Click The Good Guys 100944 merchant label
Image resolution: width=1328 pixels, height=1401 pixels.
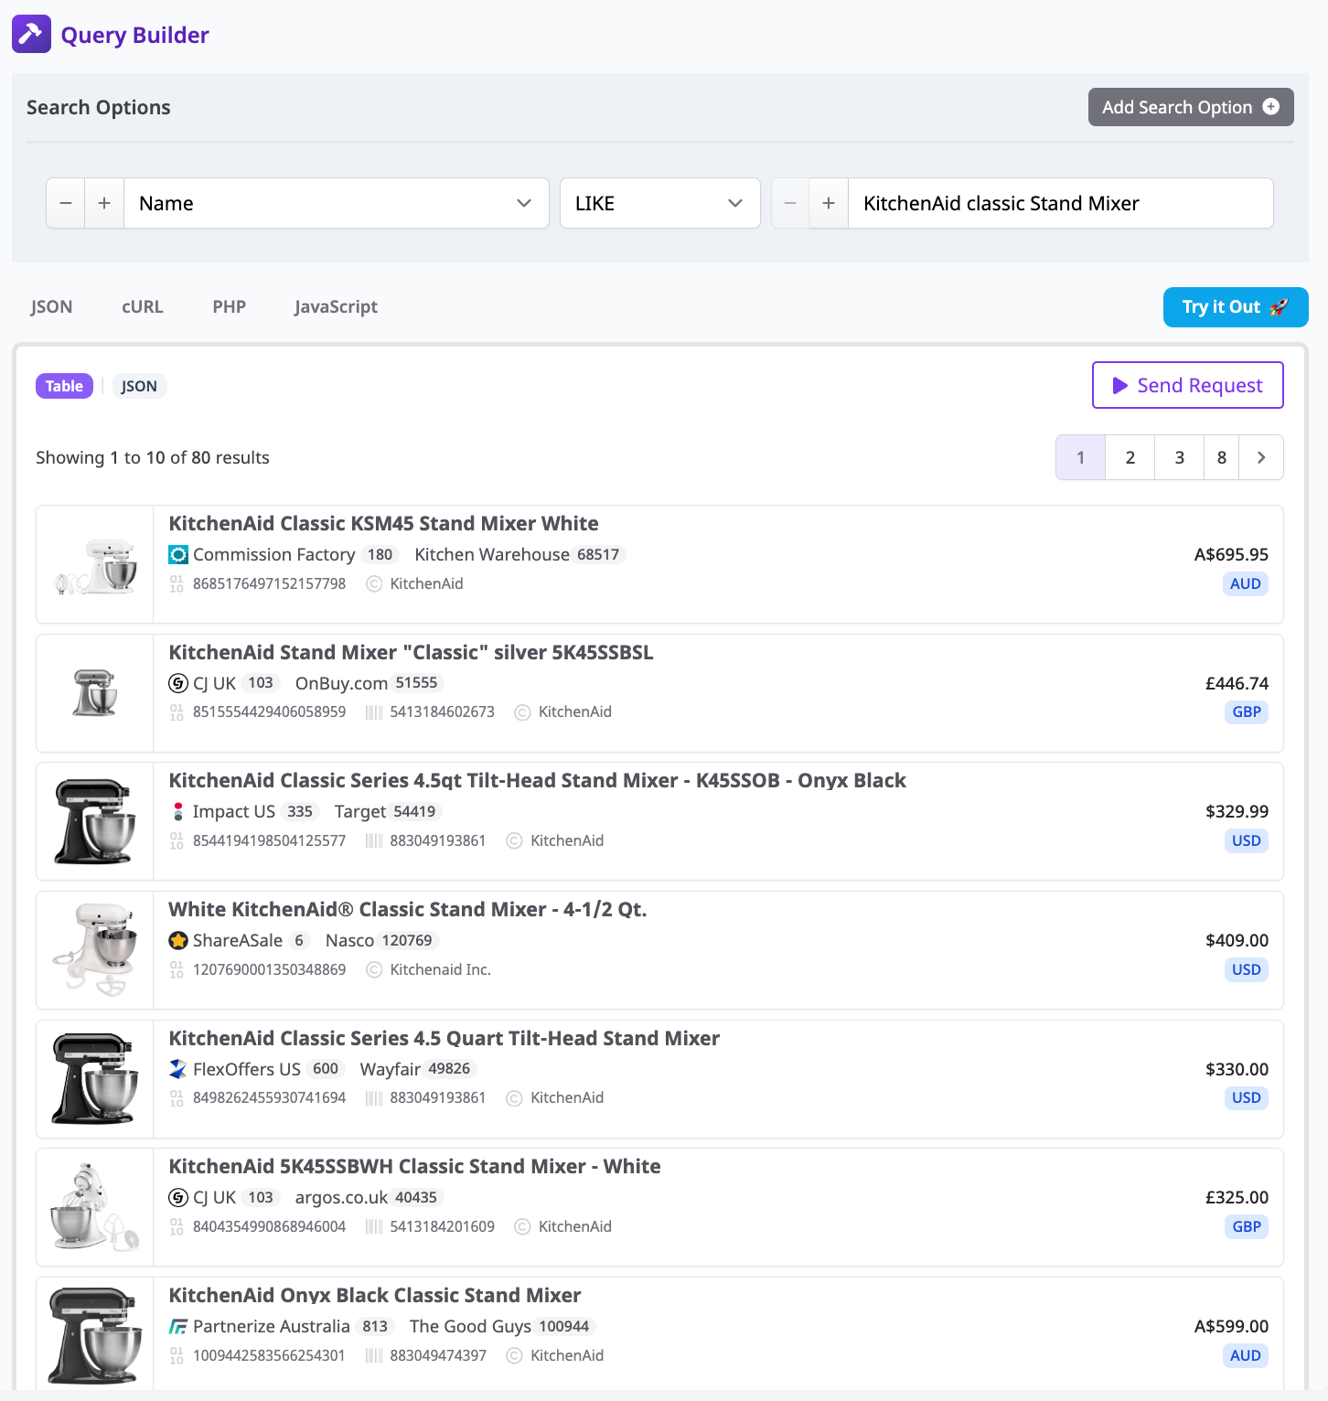pyautogui.click(x=502, y=1326)
